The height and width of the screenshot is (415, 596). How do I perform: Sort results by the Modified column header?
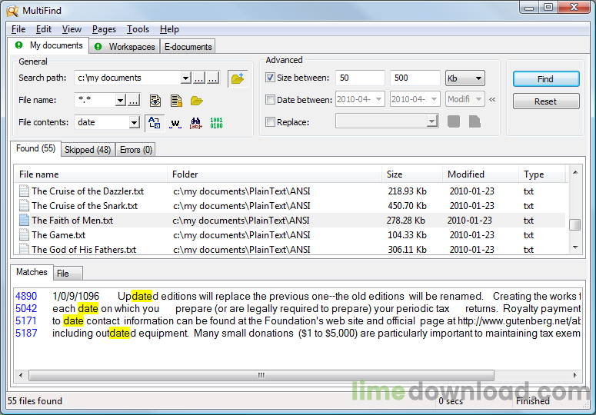click(x=480, y=174)
